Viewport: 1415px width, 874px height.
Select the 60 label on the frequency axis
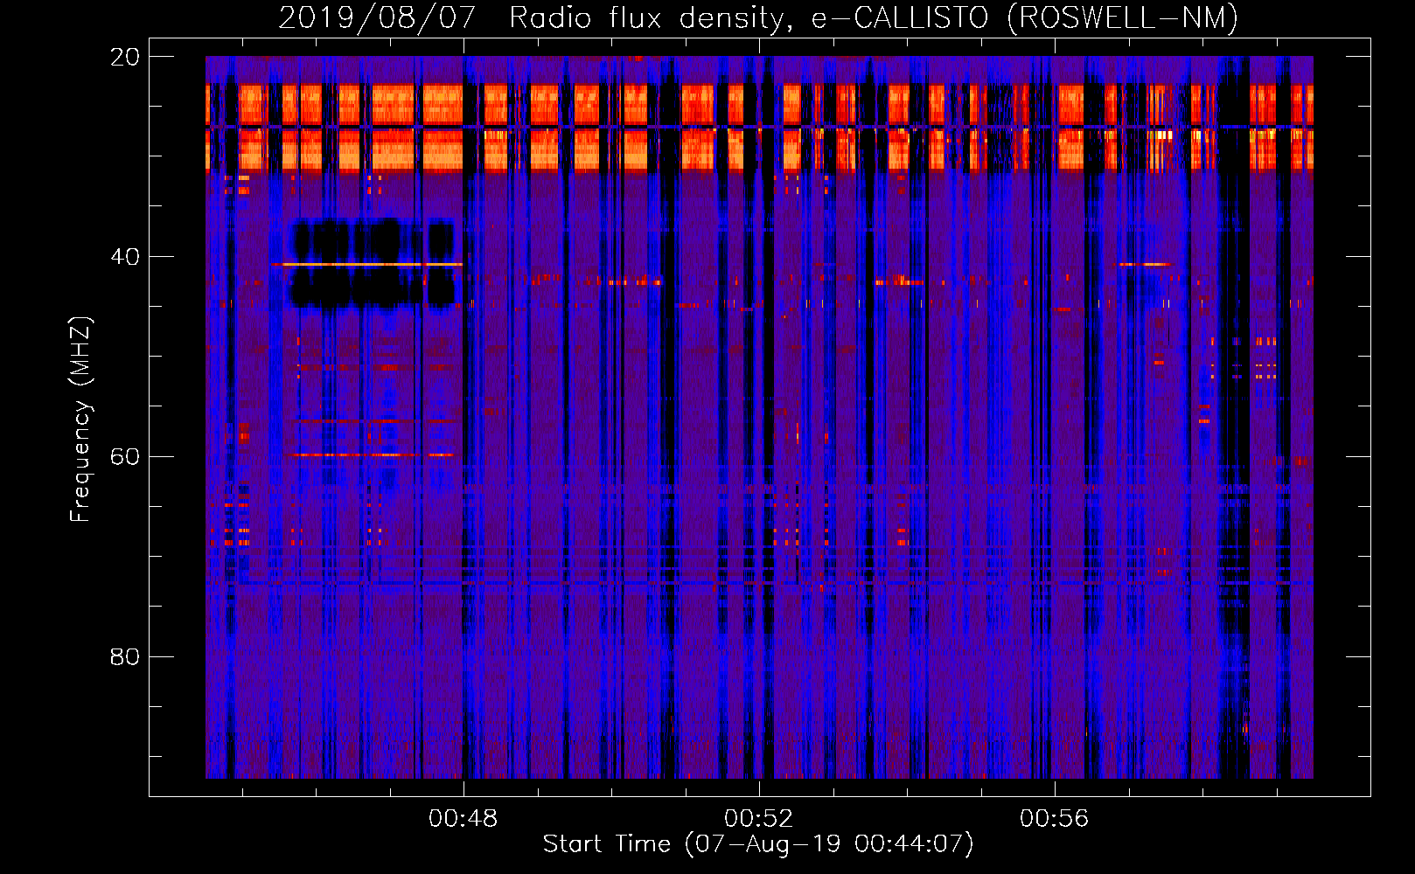tap(125, 456)
